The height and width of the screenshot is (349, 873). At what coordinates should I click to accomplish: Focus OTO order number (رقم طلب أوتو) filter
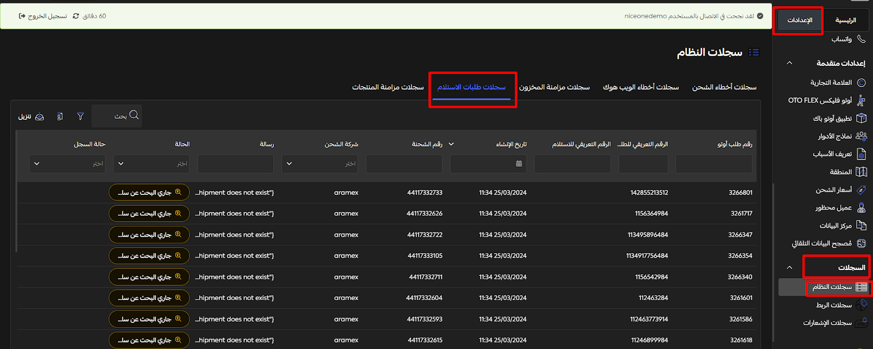coord(714,163)
